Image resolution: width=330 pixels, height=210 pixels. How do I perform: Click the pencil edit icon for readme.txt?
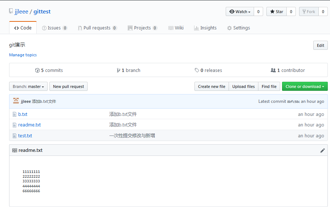click(322, 150)
